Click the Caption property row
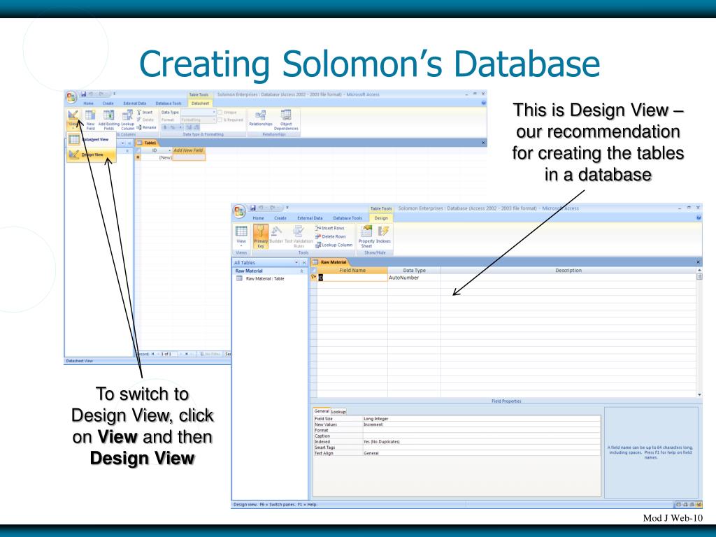The image size is (716, 537). pyautogui.click(x=457, y=436)
